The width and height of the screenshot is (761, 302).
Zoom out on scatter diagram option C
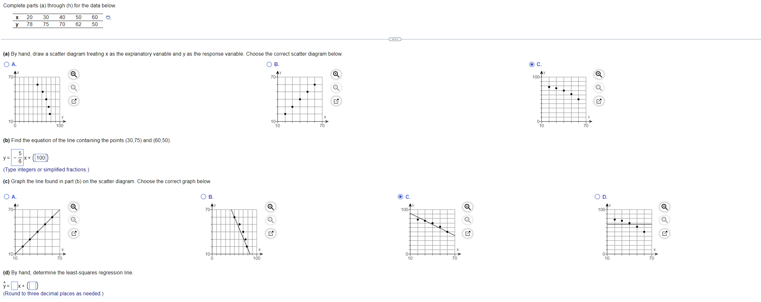(x=599, y=87)
